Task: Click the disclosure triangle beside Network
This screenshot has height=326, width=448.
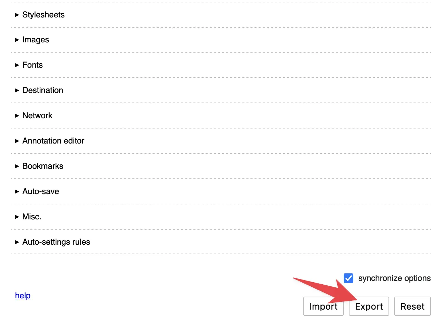Action: 17,116
